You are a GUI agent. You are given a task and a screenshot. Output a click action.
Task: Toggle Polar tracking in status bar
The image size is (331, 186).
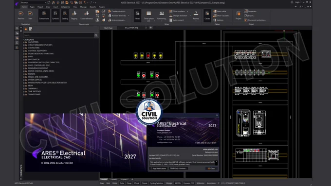[x=122, y=183]
